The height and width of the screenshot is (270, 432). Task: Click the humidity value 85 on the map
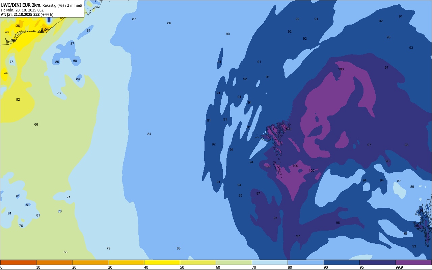click(x=57, y=62)
